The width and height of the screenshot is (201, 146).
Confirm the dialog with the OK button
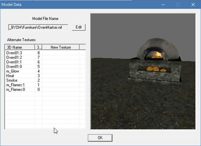[x=100, y=138]
